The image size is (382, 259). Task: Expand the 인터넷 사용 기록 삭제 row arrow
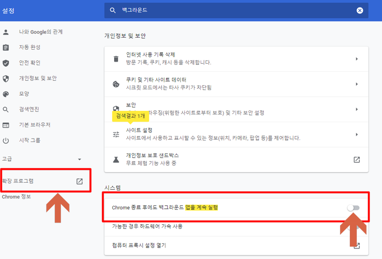click(x=356, y=59)
